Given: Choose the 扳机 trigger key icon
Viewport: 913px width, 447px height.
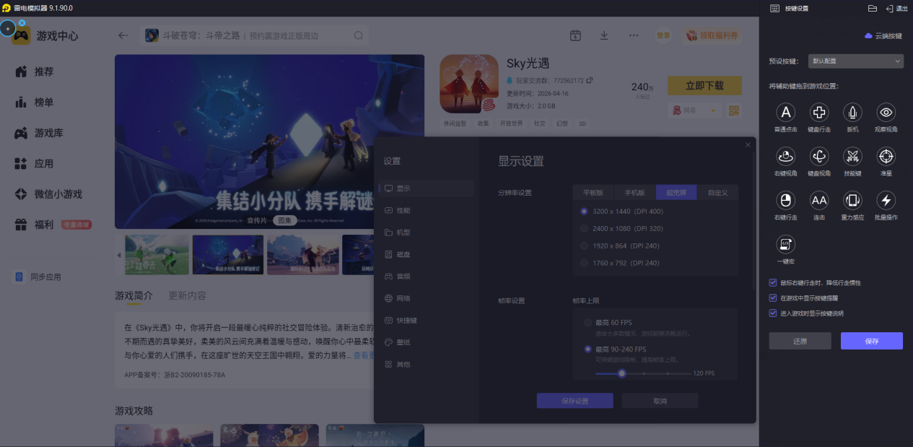Looking at the screenshot, I should (x=853, y=112).
